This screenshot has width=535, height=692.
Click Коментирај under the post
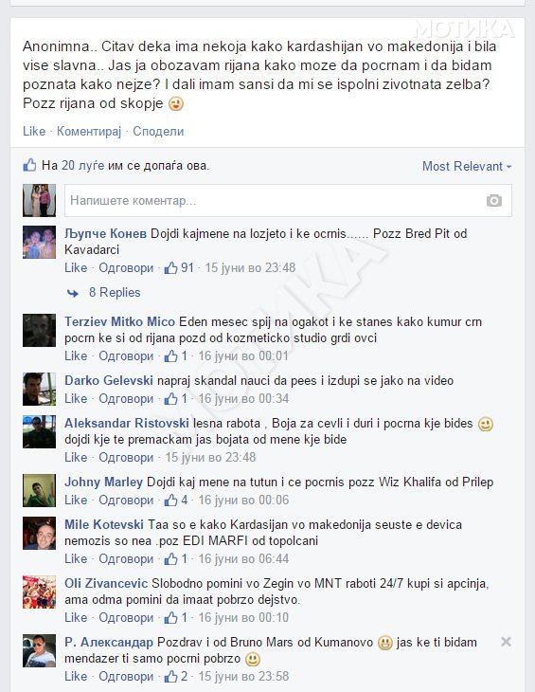click(89, 132)
